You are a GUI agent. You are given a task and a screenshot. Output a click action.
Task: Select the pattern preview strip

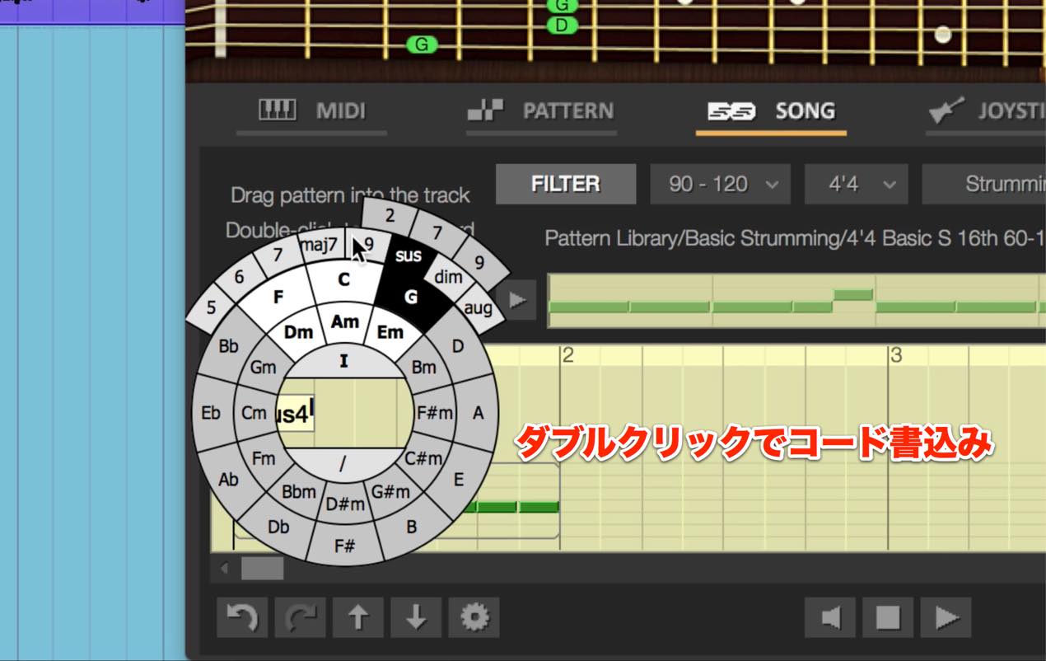(x=796, y=299)
